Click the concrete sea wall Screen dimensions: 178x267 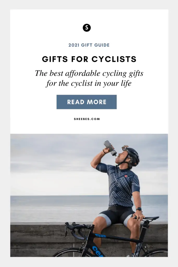point(39,238)
